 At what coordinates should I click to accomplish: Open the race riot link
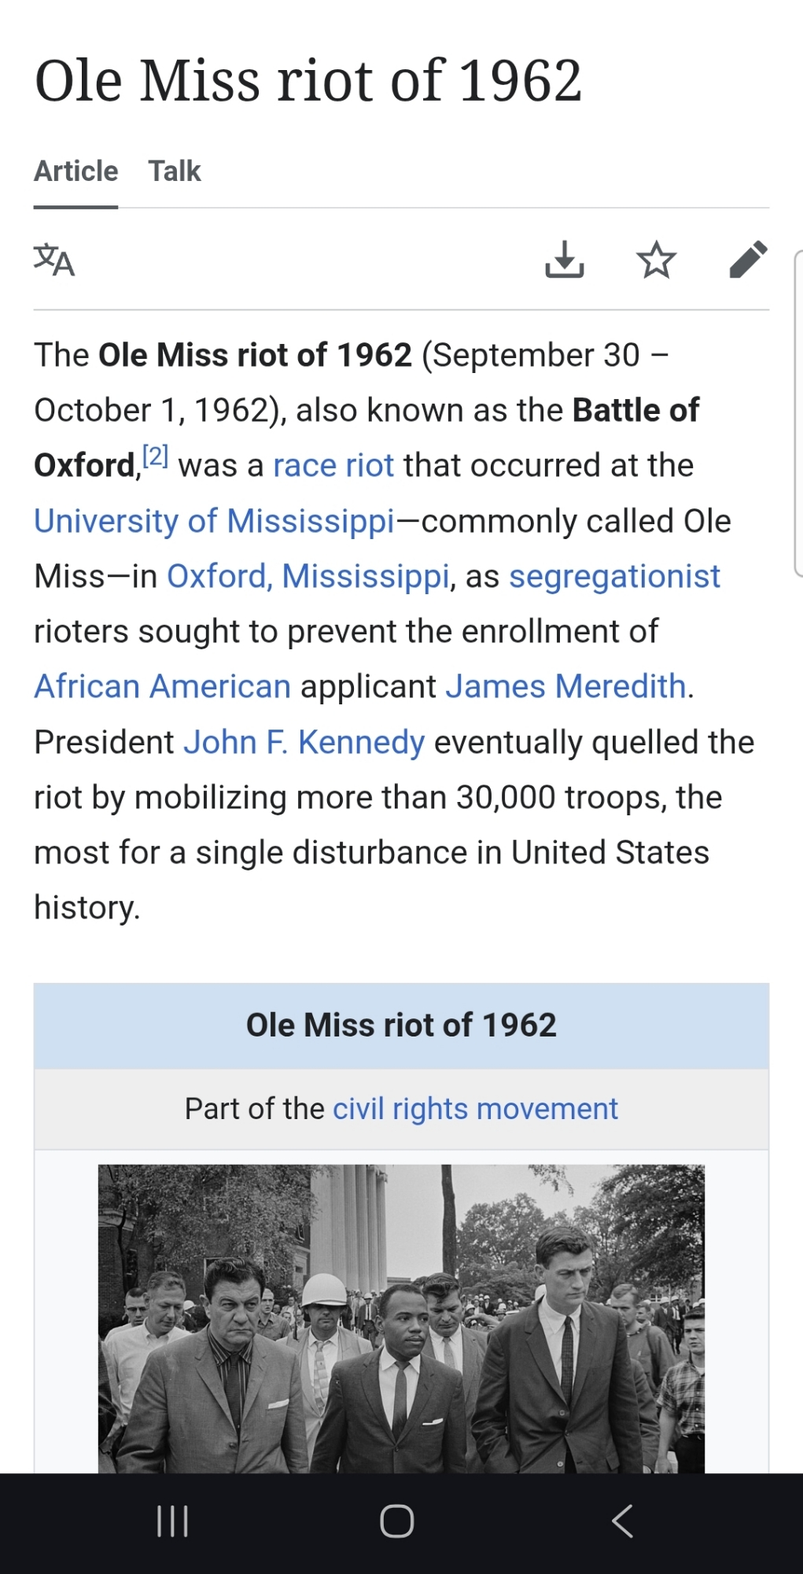333,466
